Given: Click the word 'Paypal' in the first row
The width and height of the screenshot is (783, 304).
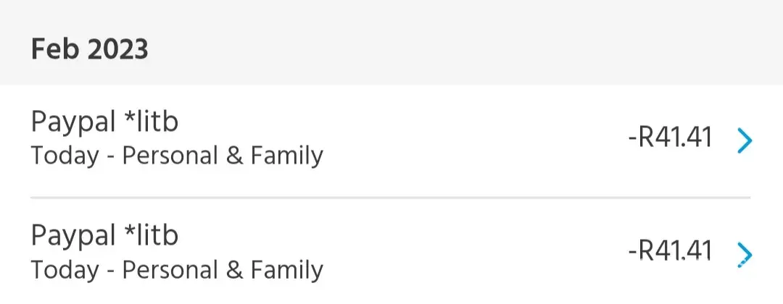Looking at the screenshot, I should tap(73, 122).
